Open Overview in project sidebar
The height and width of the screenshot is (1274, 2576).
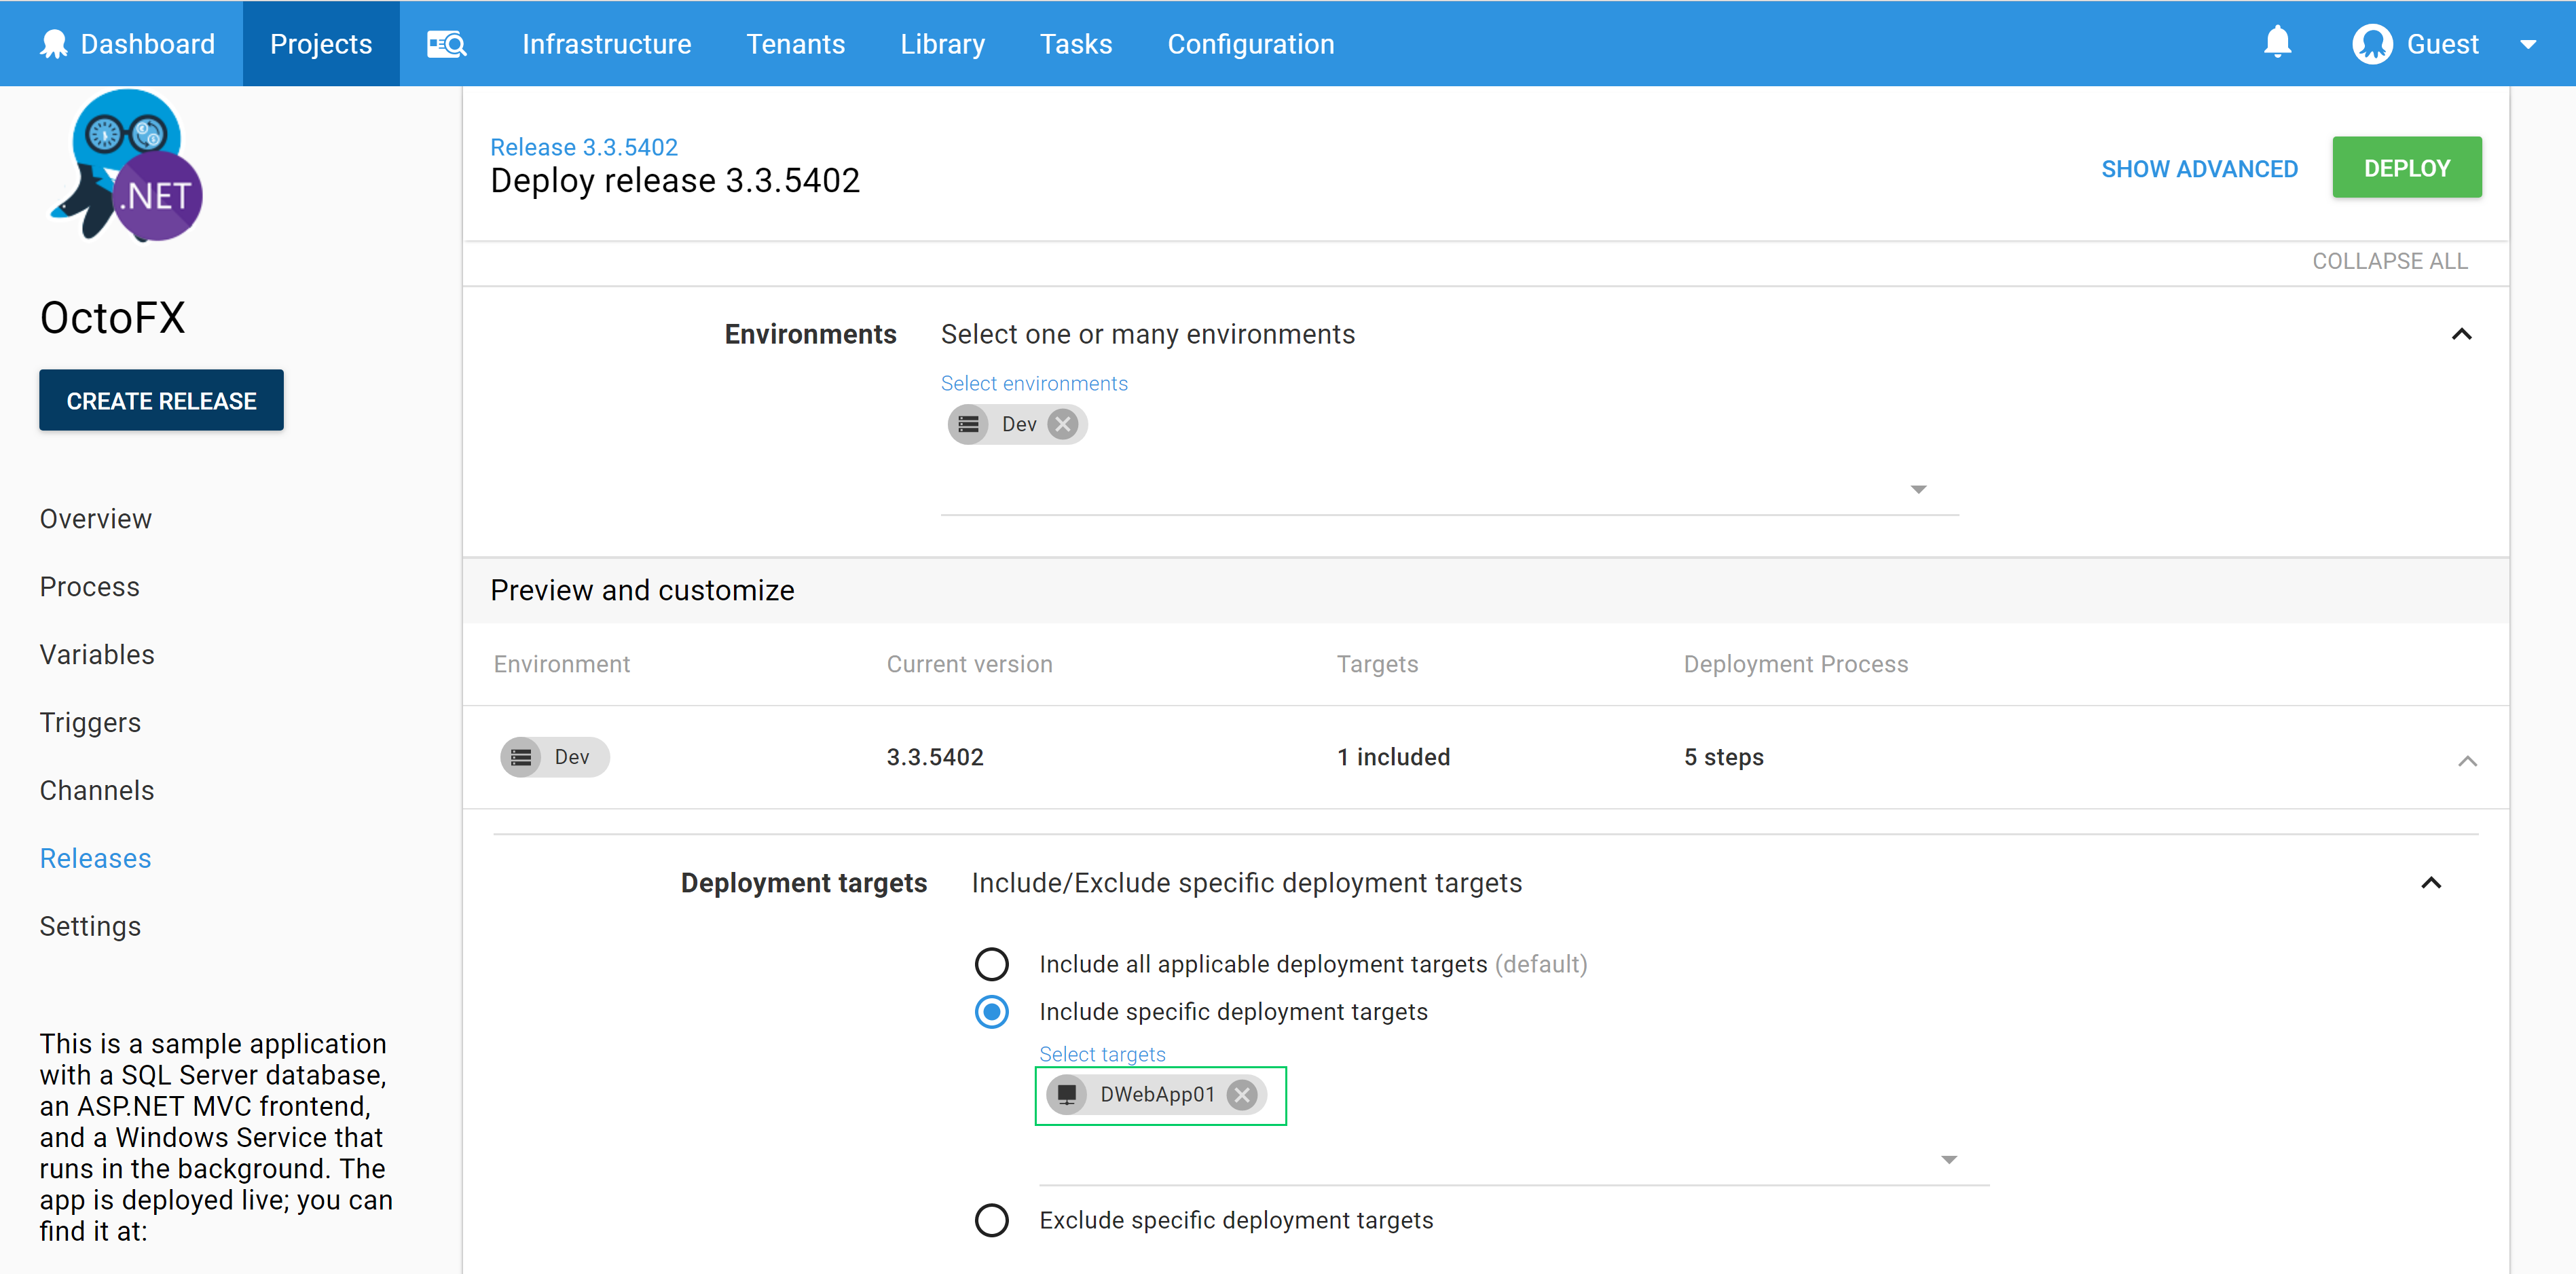(96, 519)
